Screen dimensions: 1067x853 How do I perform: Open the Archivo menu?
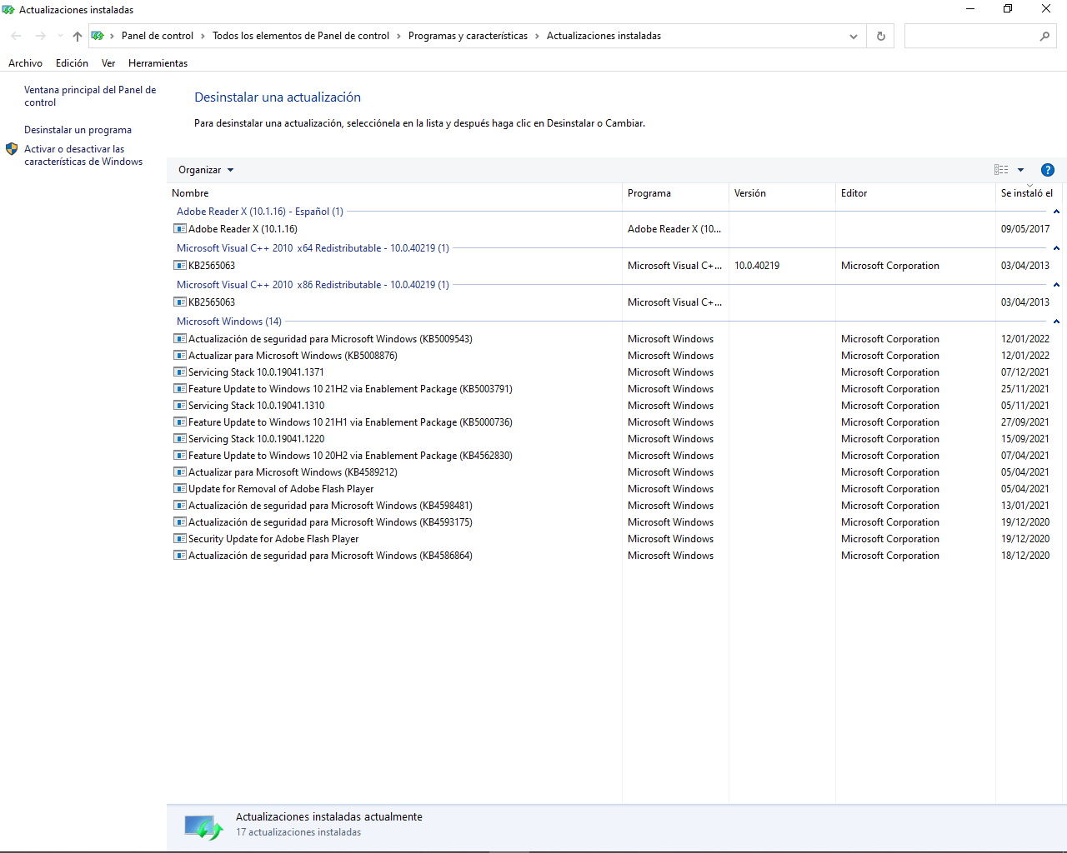click(25, 63)
